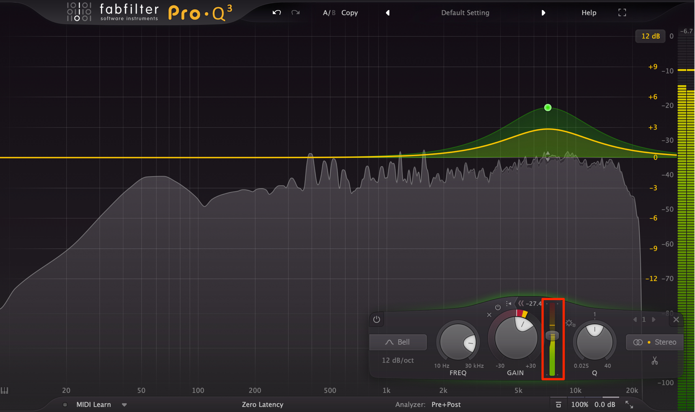The height and width of the screenshot is (412, 695).
Task: Open the Help menu
Action: [x=589, y=13]
